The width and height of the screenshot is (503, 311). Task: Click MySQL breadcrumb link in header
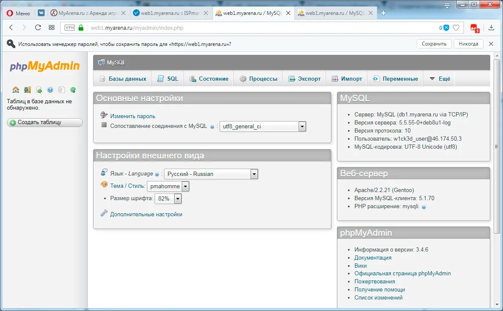coord(116,62)
